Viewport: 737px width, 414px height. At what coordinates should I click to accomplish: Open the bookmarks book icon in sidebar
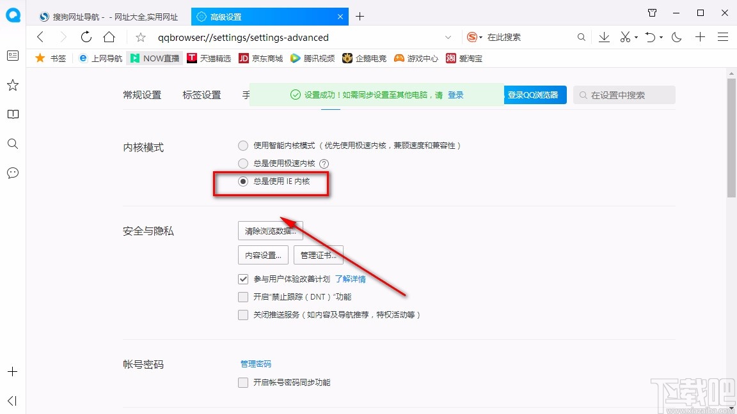[13, 114]
